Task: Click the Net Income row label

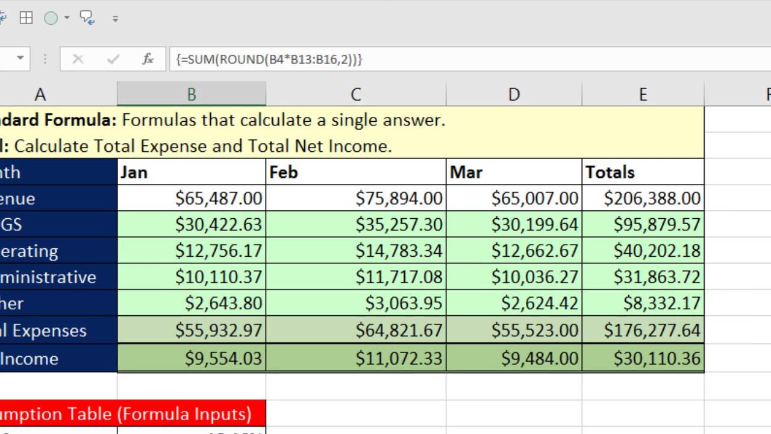Action: point(58,358)
